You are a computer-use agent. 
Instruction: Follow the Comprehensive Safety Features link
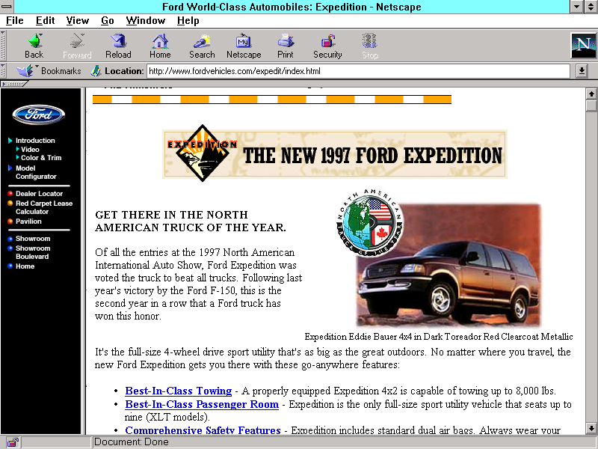click(x=203, y=430)
